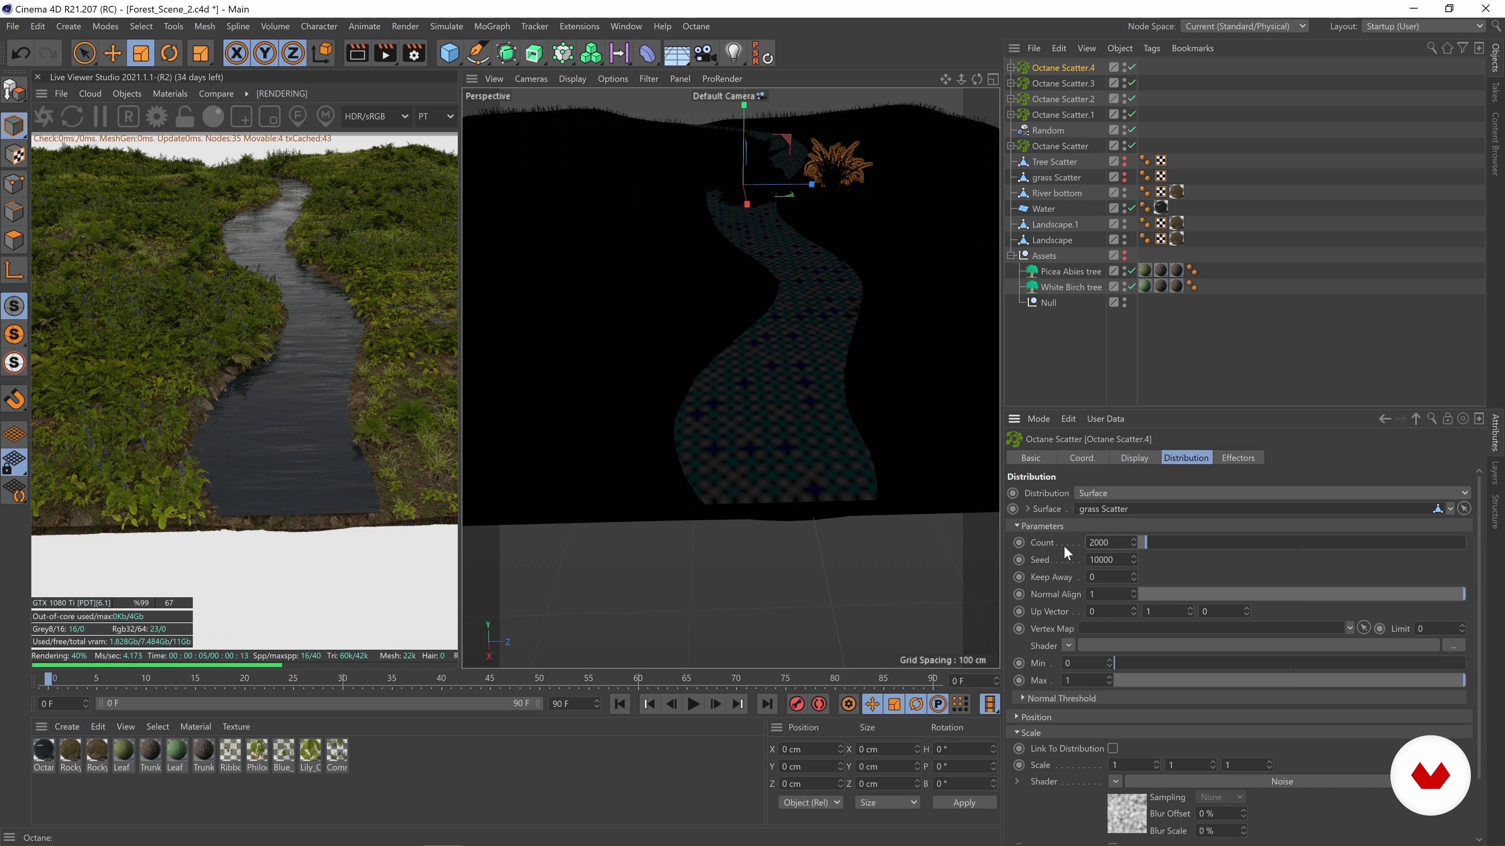Adjust the Max slider bar
The width and height of the screenshot is (1505, 846).
tap(1289, 681)
